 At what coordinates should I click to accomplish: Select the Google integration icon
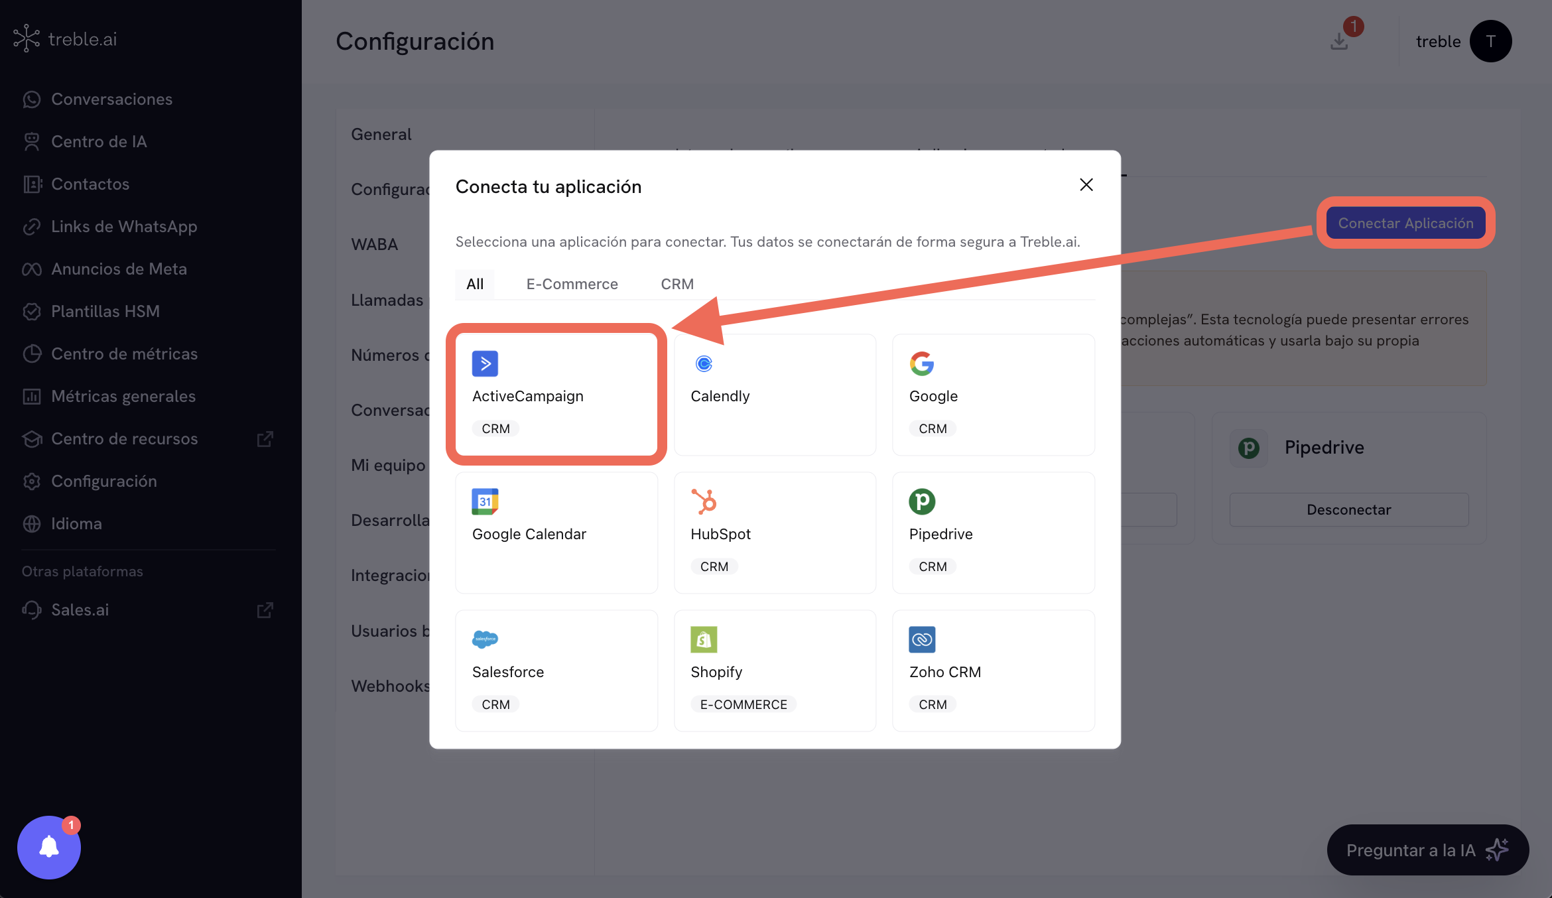tap(922, 363)
